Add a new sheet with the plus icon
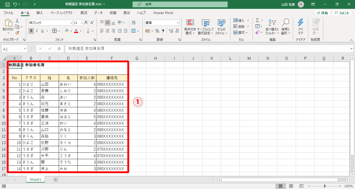Viewport: 355px width, 189px height. (x=55, y=179)
